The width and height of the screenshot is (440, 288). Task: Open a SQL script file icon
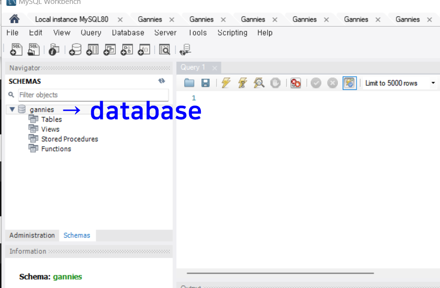pos(33,50)
